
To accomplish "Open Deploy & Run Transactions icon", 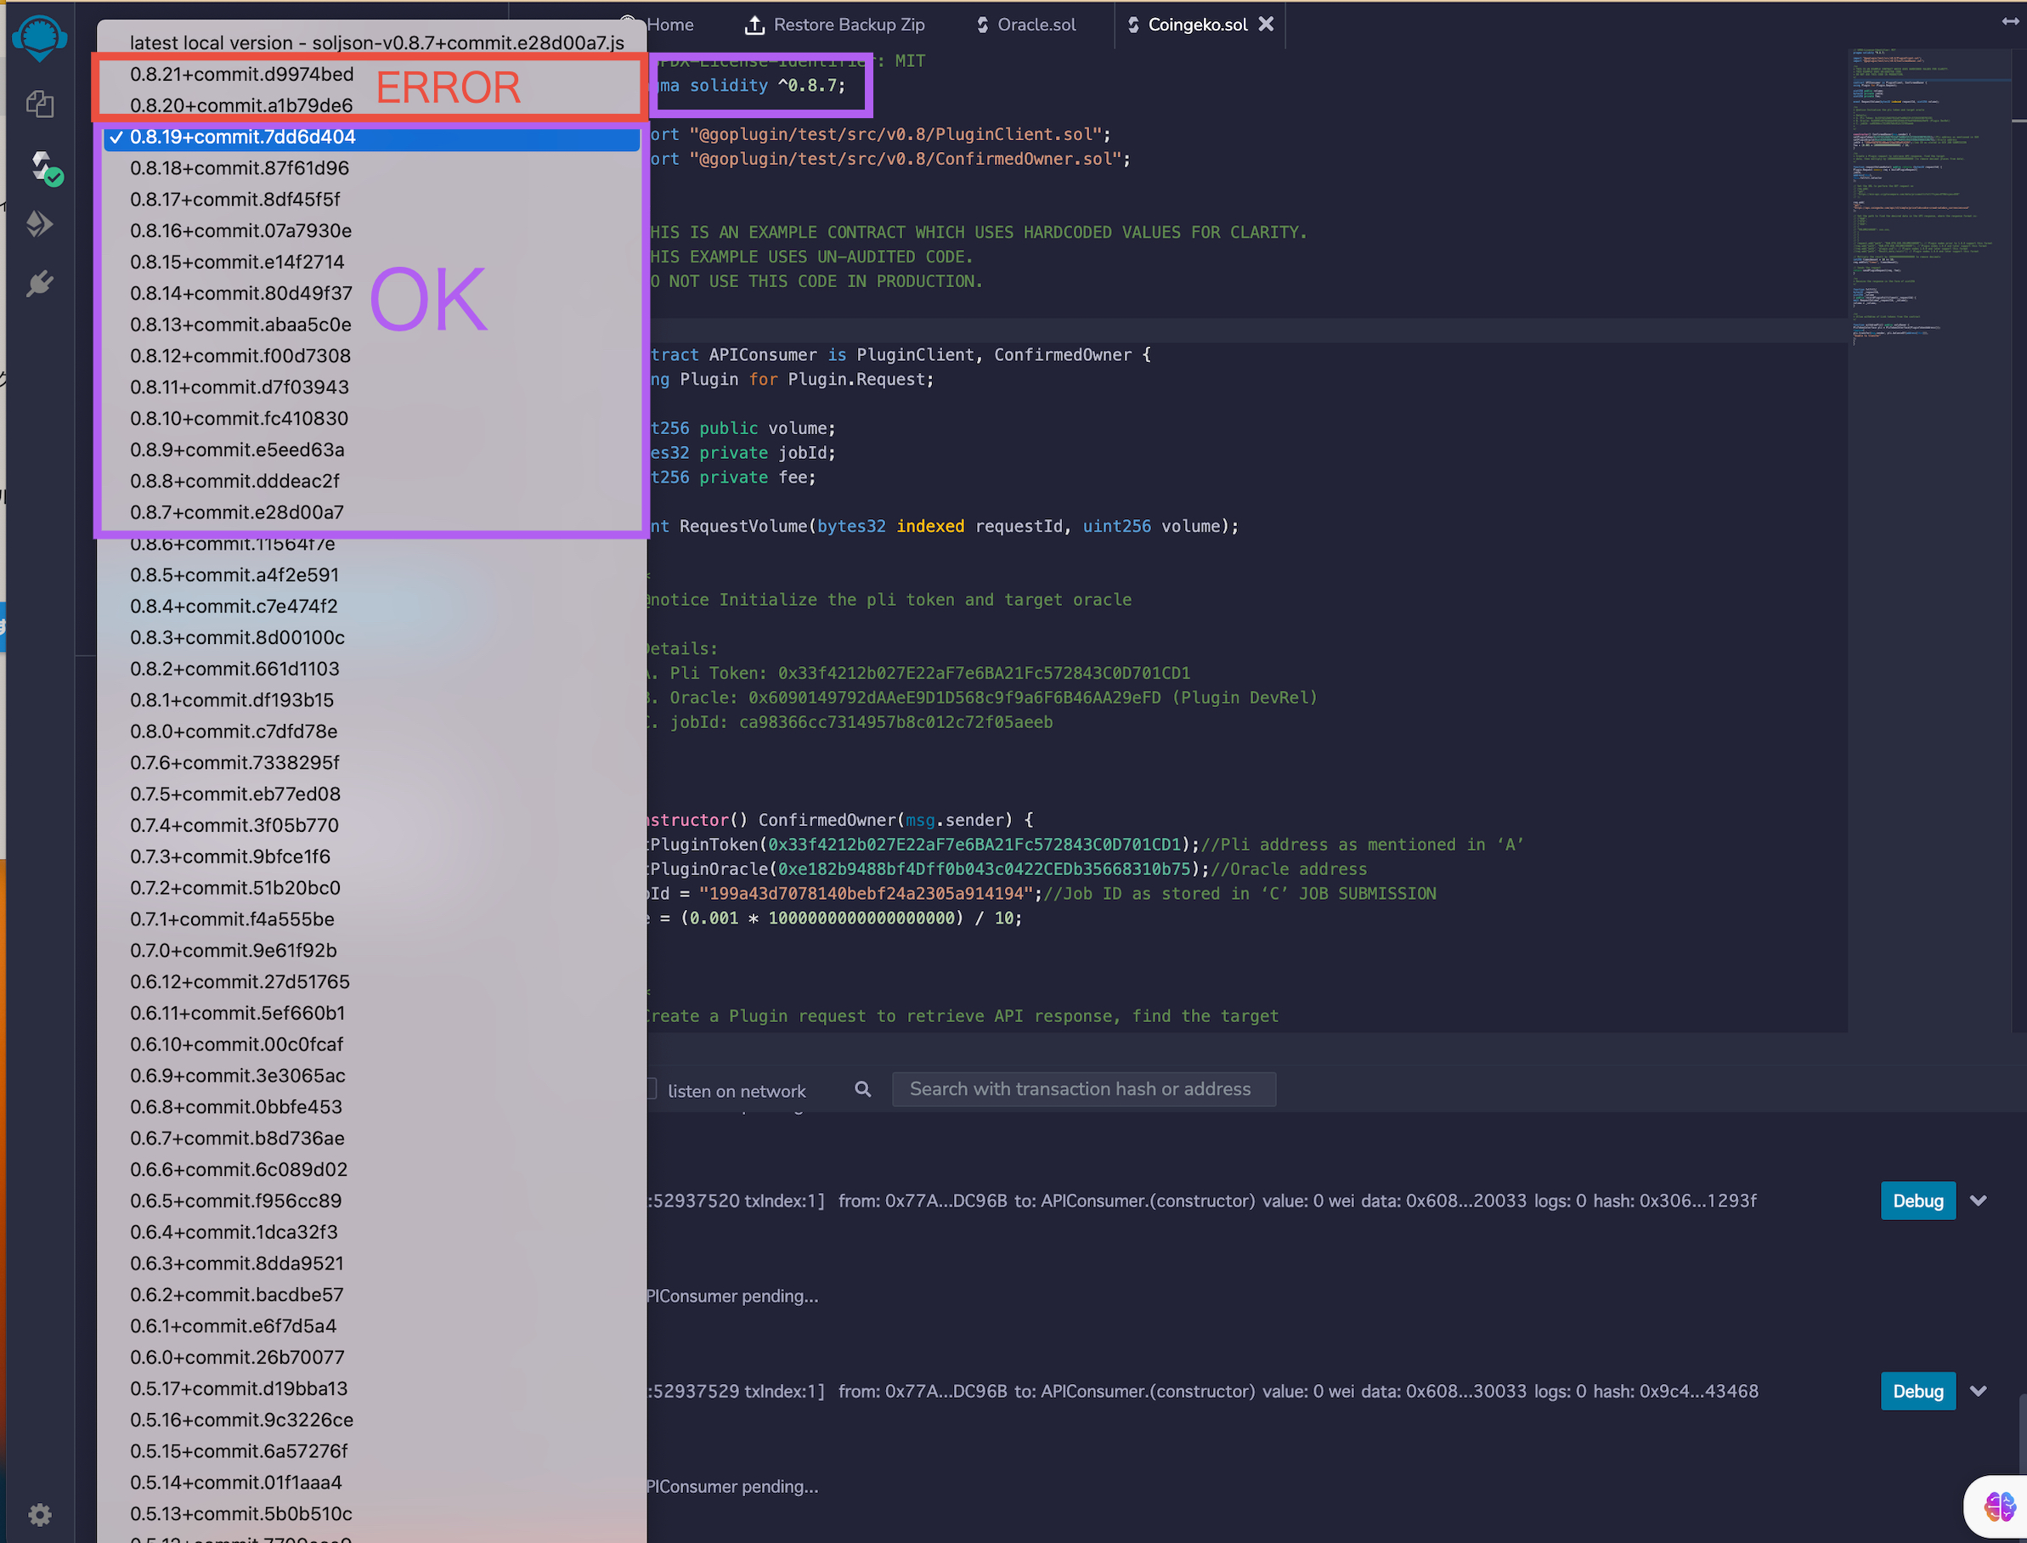I will click(x=39, y=224).
